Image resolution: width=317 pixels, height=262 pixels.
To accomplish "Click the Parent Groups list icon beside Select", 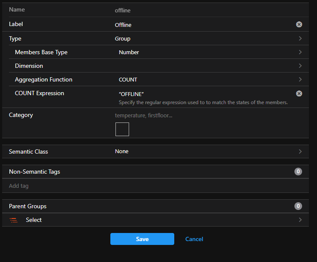I will pos(14,220).
